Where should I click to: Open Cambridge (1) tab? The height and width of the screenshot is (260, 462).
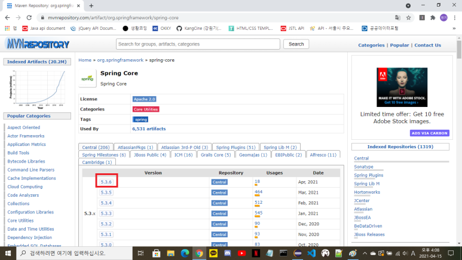tap(97, 162)
